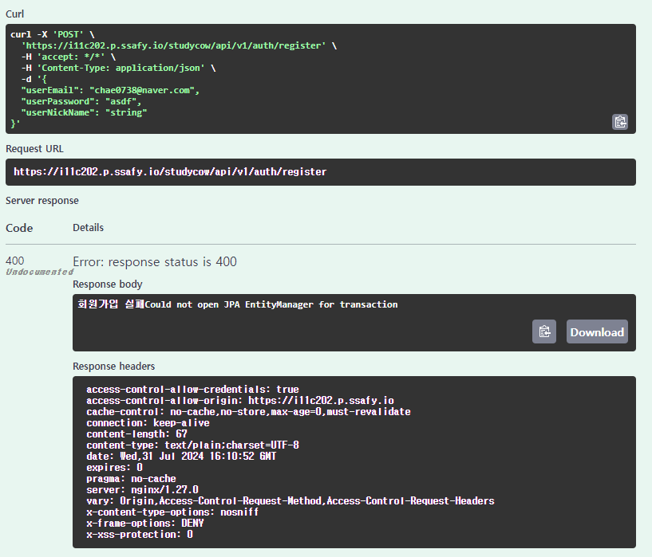Click the 'Details' column header
This screenshot has width=652, height=557.
click(88, 227)
